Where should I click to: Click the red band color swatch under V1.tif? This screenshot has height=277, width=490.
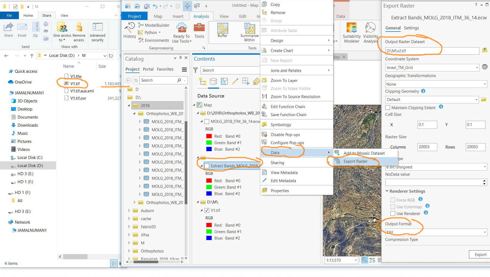coord(209,225)
